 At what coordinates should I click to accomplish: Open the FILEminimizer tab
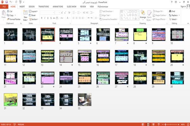pyautogui.click(x=103, y=7)
